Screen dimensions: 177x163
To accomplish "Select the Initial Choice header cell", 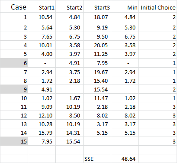I will pos(158,6).
